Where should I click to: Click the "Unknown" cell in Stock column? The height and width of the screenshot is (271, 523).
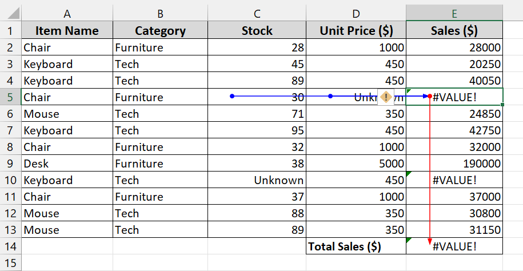point(257,180)
